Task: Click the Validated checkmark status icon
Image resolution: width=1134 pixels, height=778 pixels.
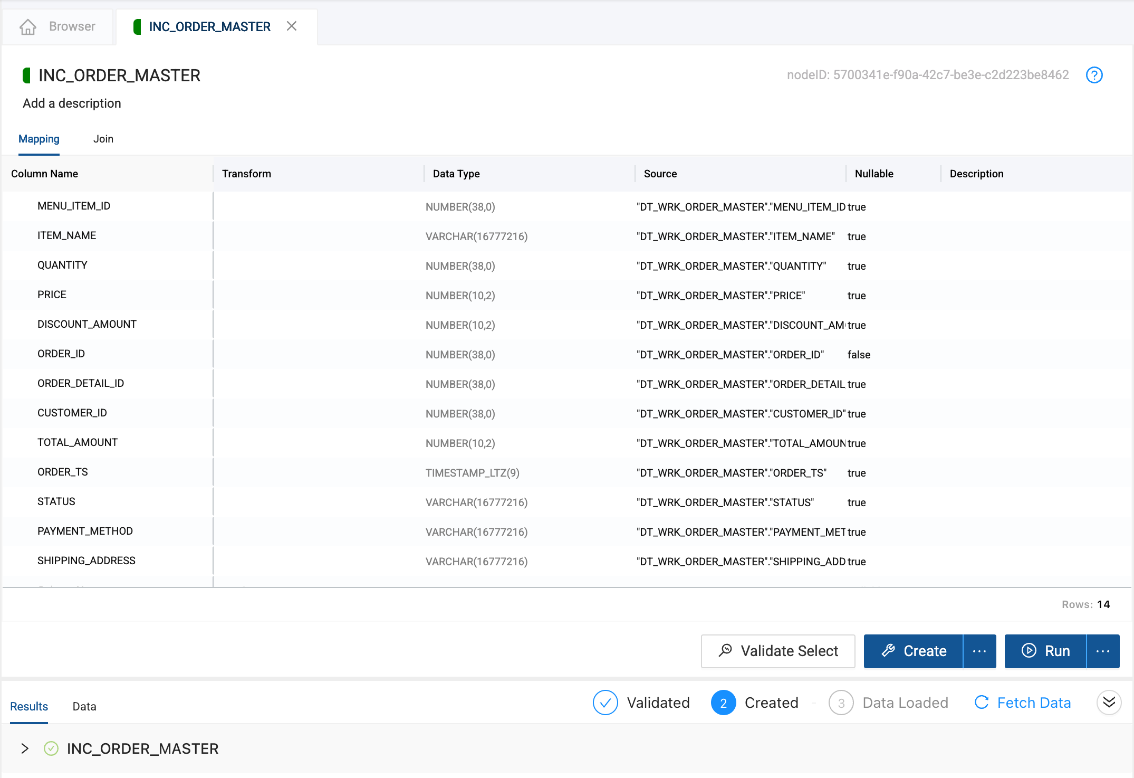Action: (605, 703)
